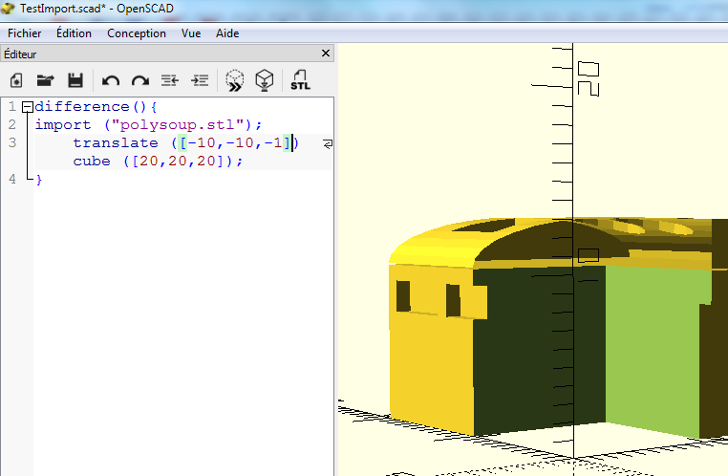The image size is (728, 476).
Task: Open the Fichier menu
Action: [24, 32]
